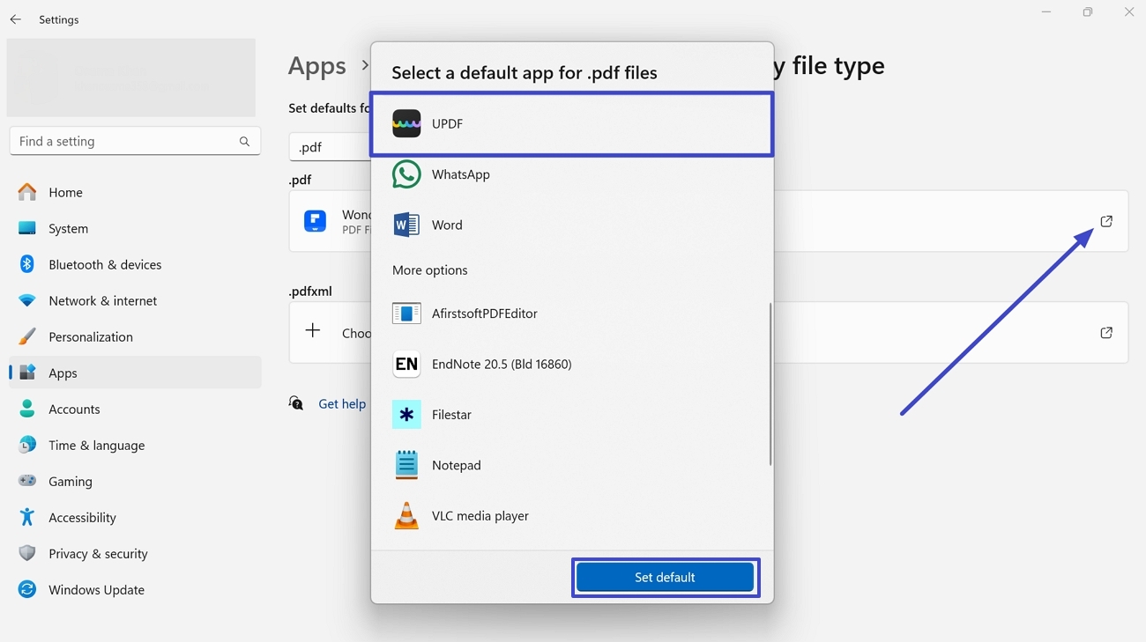Click inside the Find a setting box

[x=115, y=141]
